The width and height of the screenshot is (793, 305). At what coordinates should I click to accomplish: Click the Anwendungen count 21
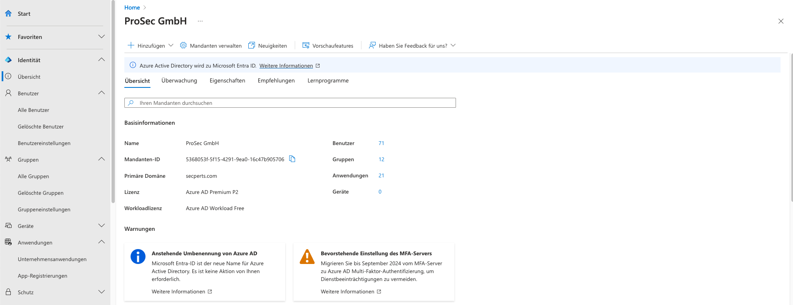[x=381, y=175]
